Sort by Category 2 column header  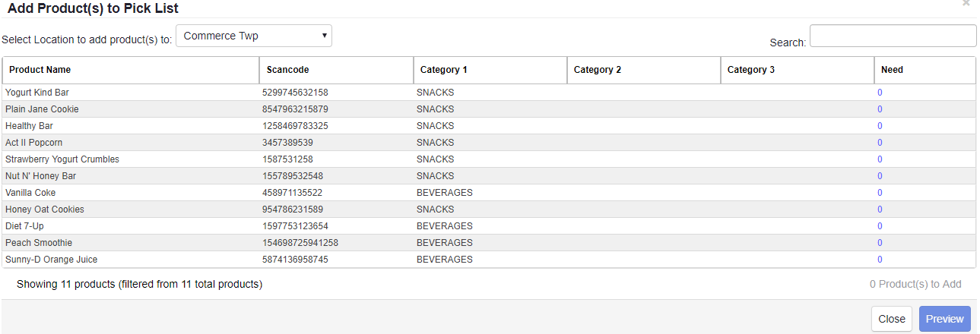point(598,70)
